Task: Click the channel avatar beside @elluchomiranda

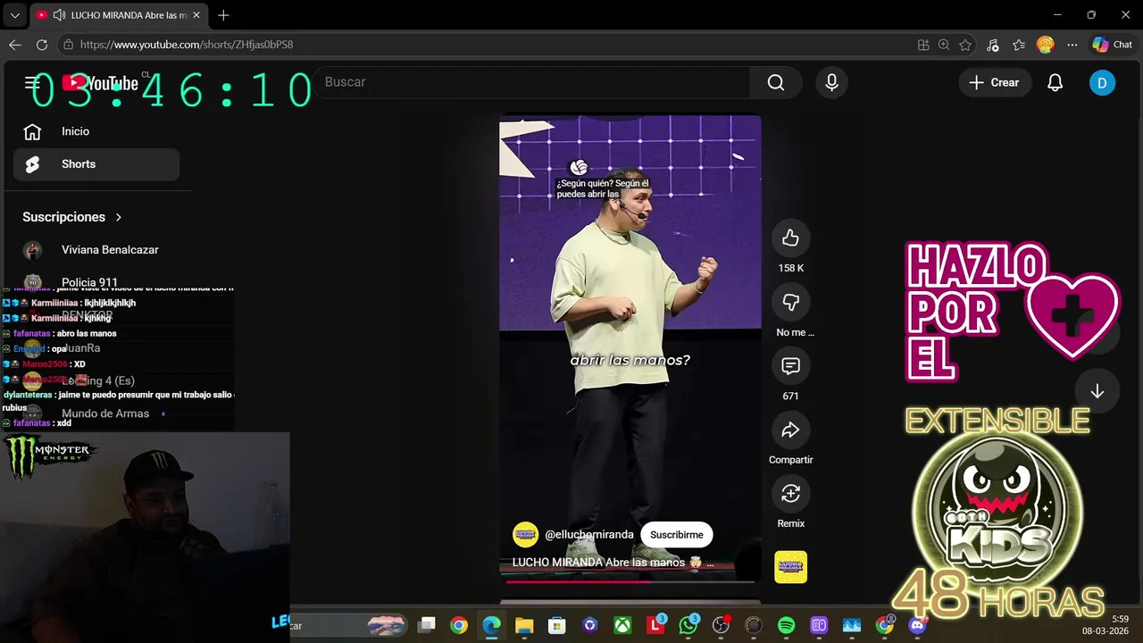Action: tap(525, 534)
